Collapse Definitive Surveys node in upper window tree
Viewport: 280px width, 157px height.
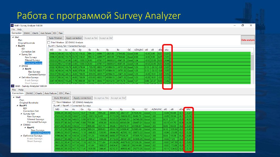click(x=20, y=77)
